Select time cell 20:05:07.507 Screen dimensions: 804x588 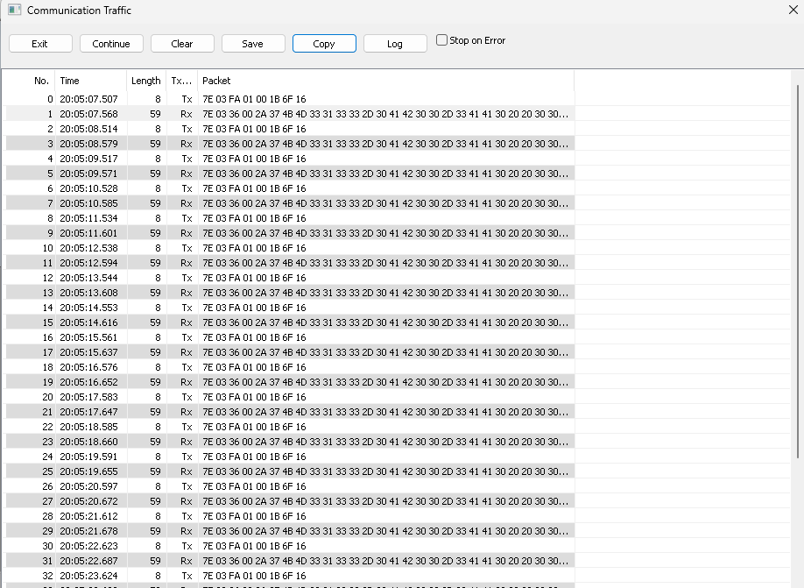pyautogui.click(x=88, y=99)
